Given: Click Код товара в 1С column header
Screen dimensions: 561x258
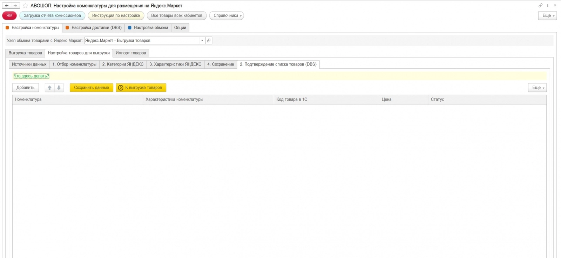Looking at the screenshot, I should click(326, 100).
